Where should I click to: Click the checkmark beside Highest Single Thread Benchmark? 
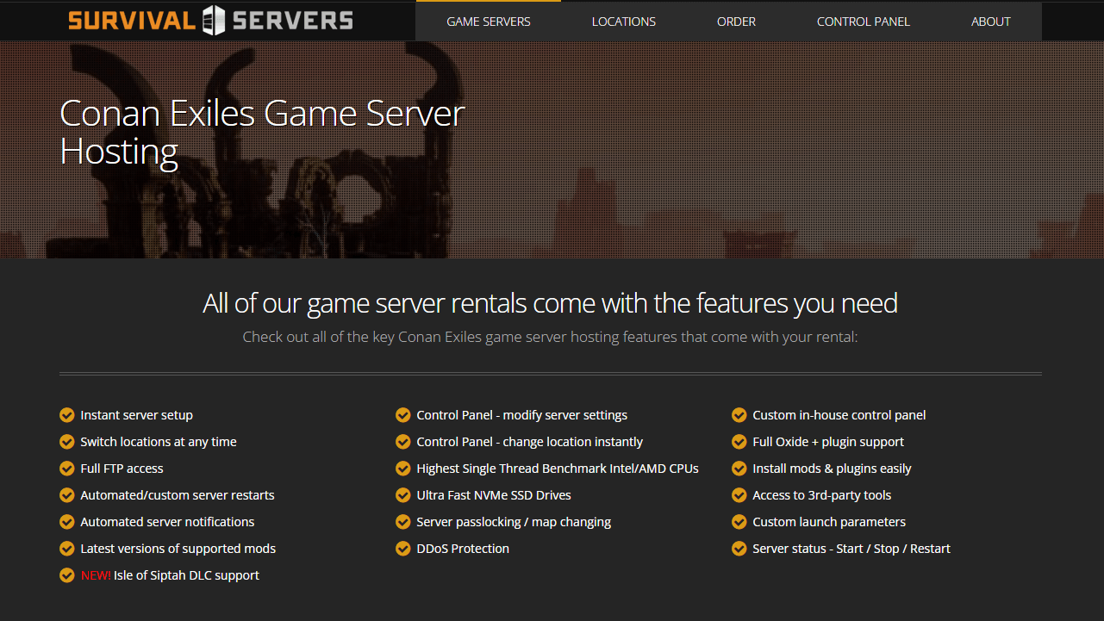[x=402, y=469]
